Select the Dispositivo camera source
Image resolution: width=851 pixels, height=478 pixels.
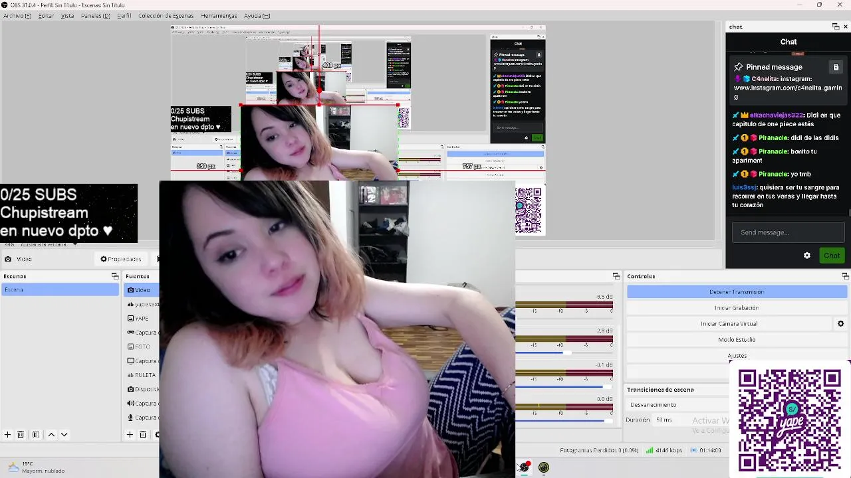pyautogui.click(x=142, y=389)
